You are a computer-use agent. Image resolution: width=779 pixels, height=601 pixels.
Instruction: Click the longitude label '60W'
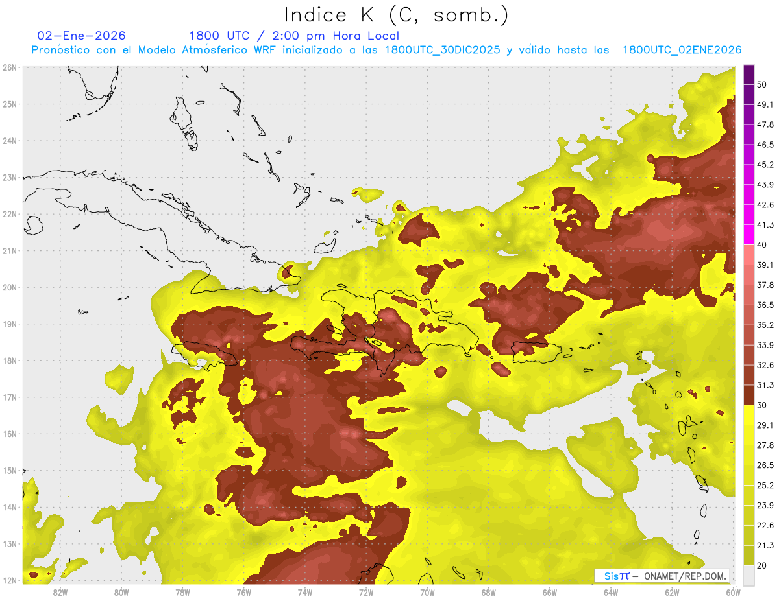pos(734,593)
